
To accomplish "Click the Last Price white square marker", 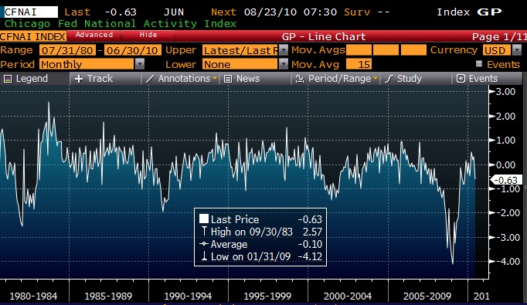I will click(204, 219).
